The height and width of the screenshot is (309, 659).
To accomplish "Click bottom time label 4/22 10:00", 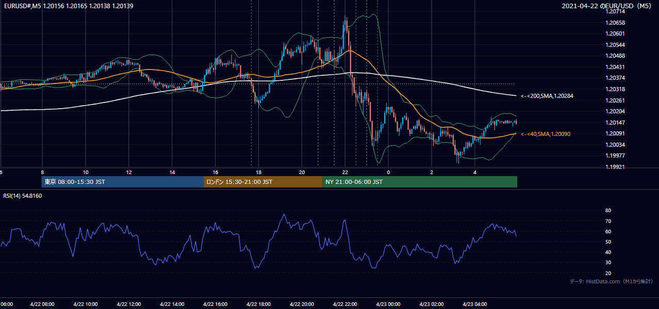I will point(86,304).
